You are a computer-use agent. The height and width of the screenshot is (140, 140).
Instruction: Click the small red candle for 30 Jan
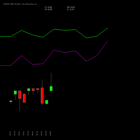38,89
